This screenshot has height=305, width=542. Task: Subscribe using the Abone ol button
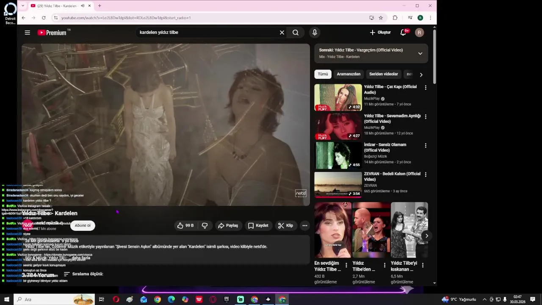(x=83, y=225)
